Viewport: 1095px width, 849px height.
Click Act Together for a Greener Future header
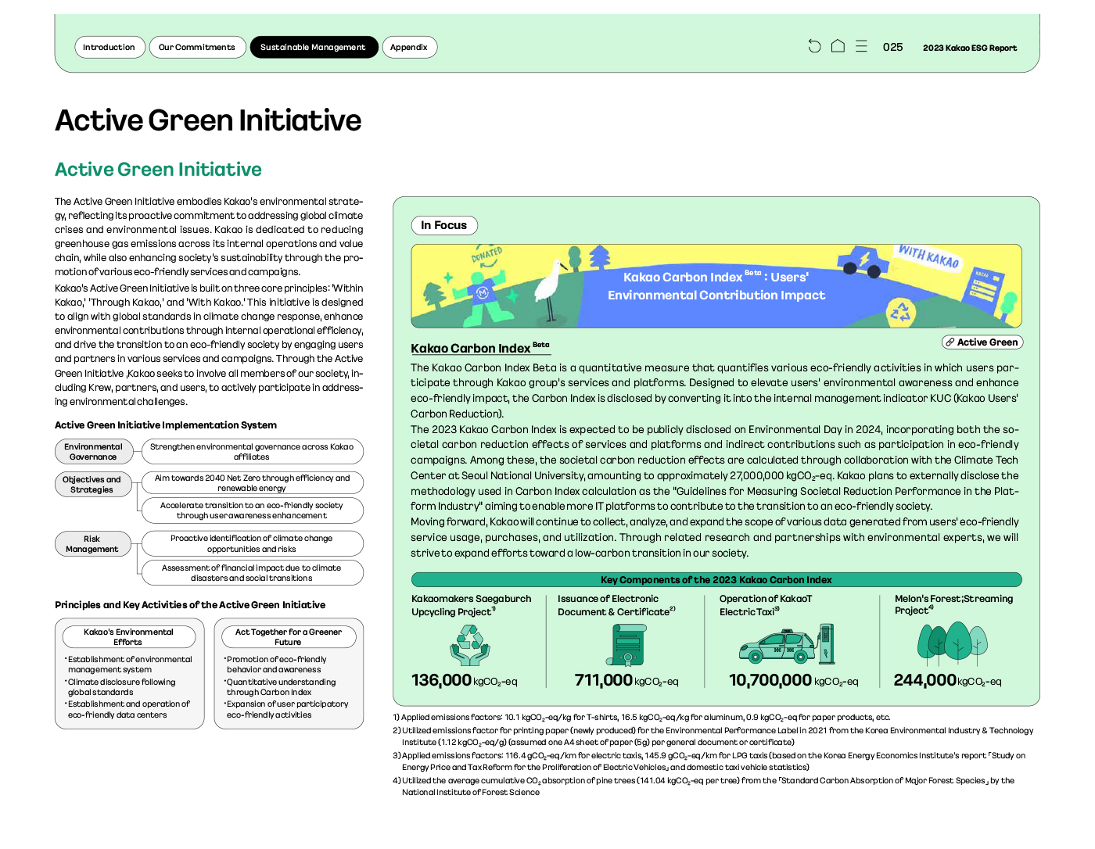click(289, 637)
